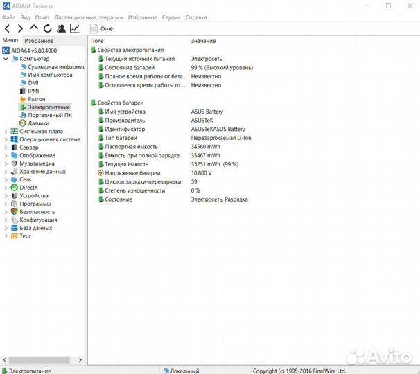Click the AIDA64 v5.80.4000 root icon

tap(6, 51)
